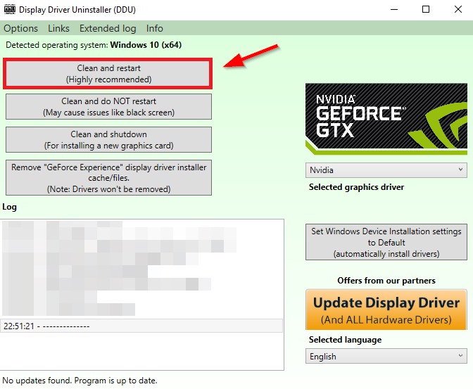Click Clean and restart button
473x389 pixels.
(x=108, y=74)
